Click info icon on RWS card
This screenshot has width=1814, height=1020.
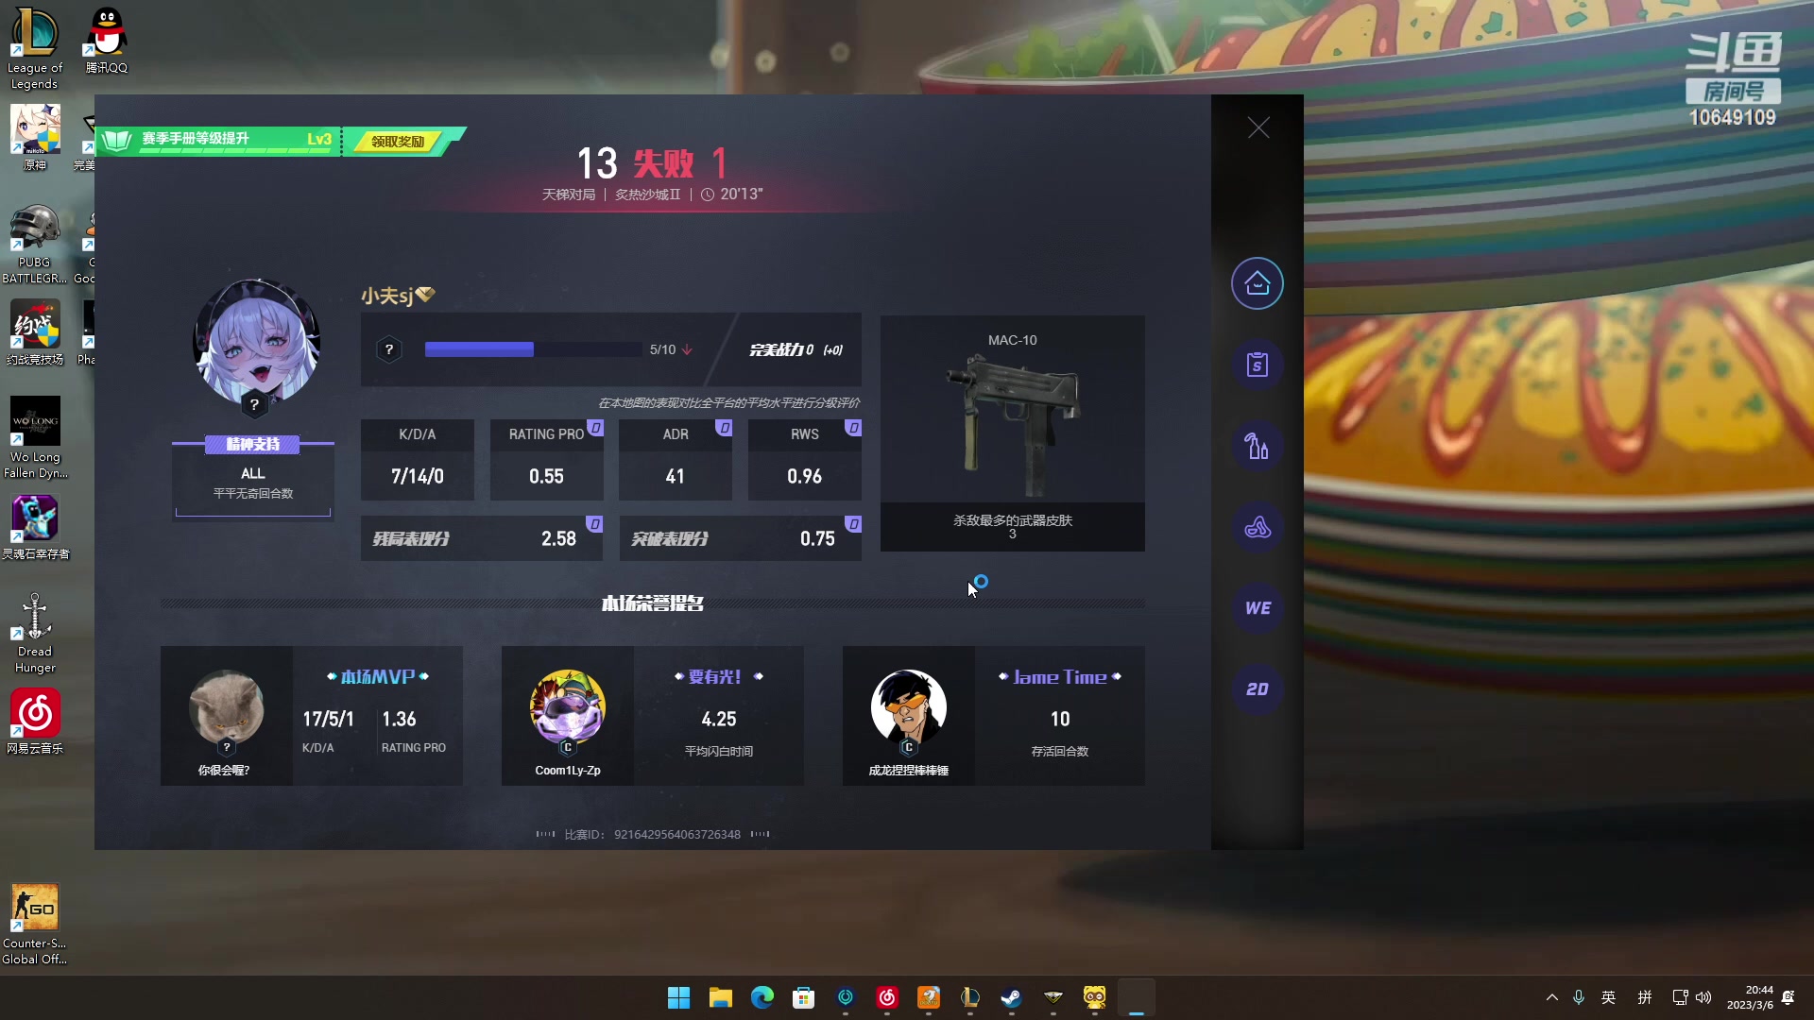[853, 428]
